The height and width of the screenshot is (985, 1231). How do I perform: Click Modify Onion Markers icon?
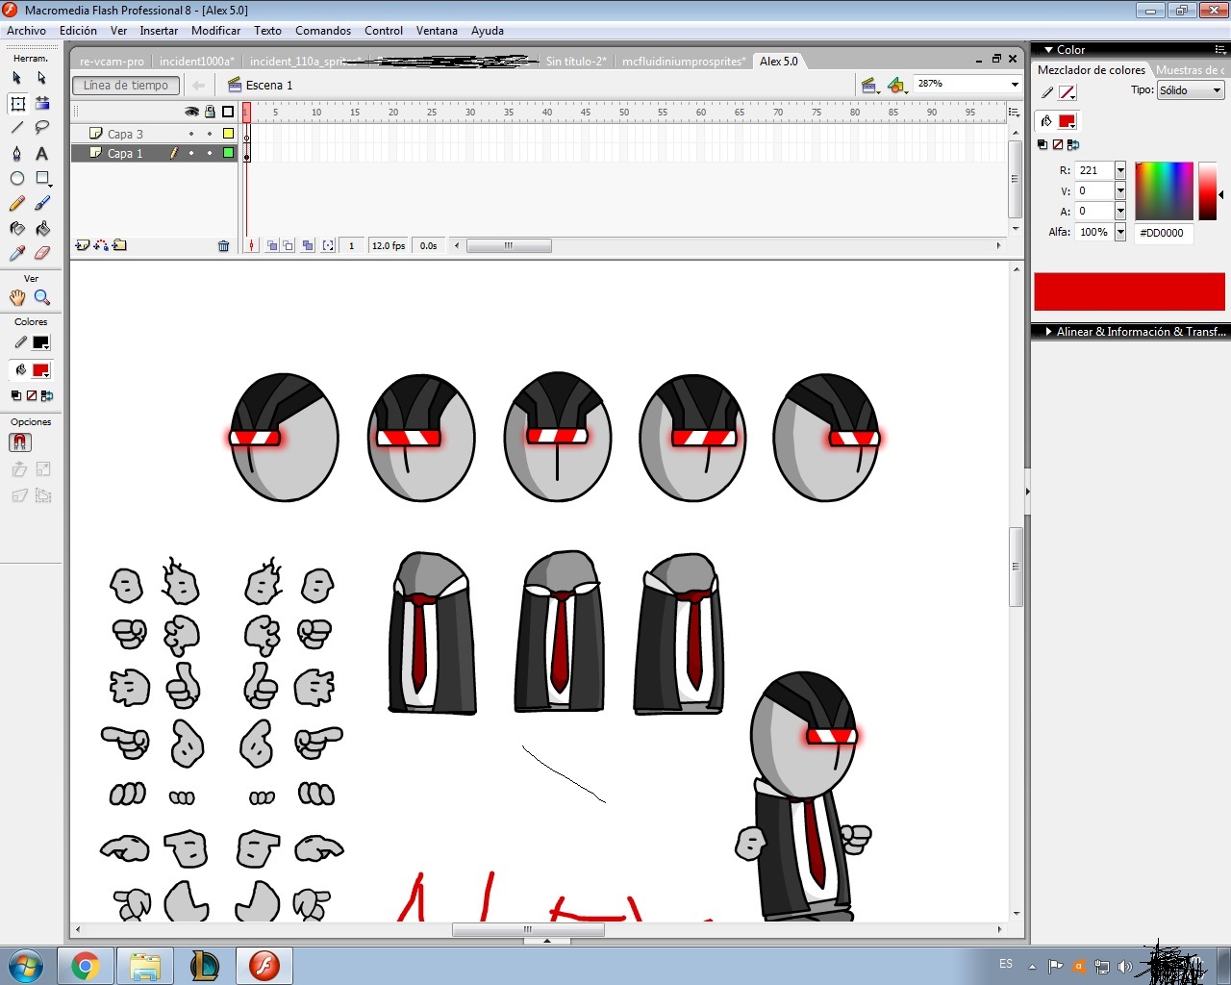coord(329,246)
